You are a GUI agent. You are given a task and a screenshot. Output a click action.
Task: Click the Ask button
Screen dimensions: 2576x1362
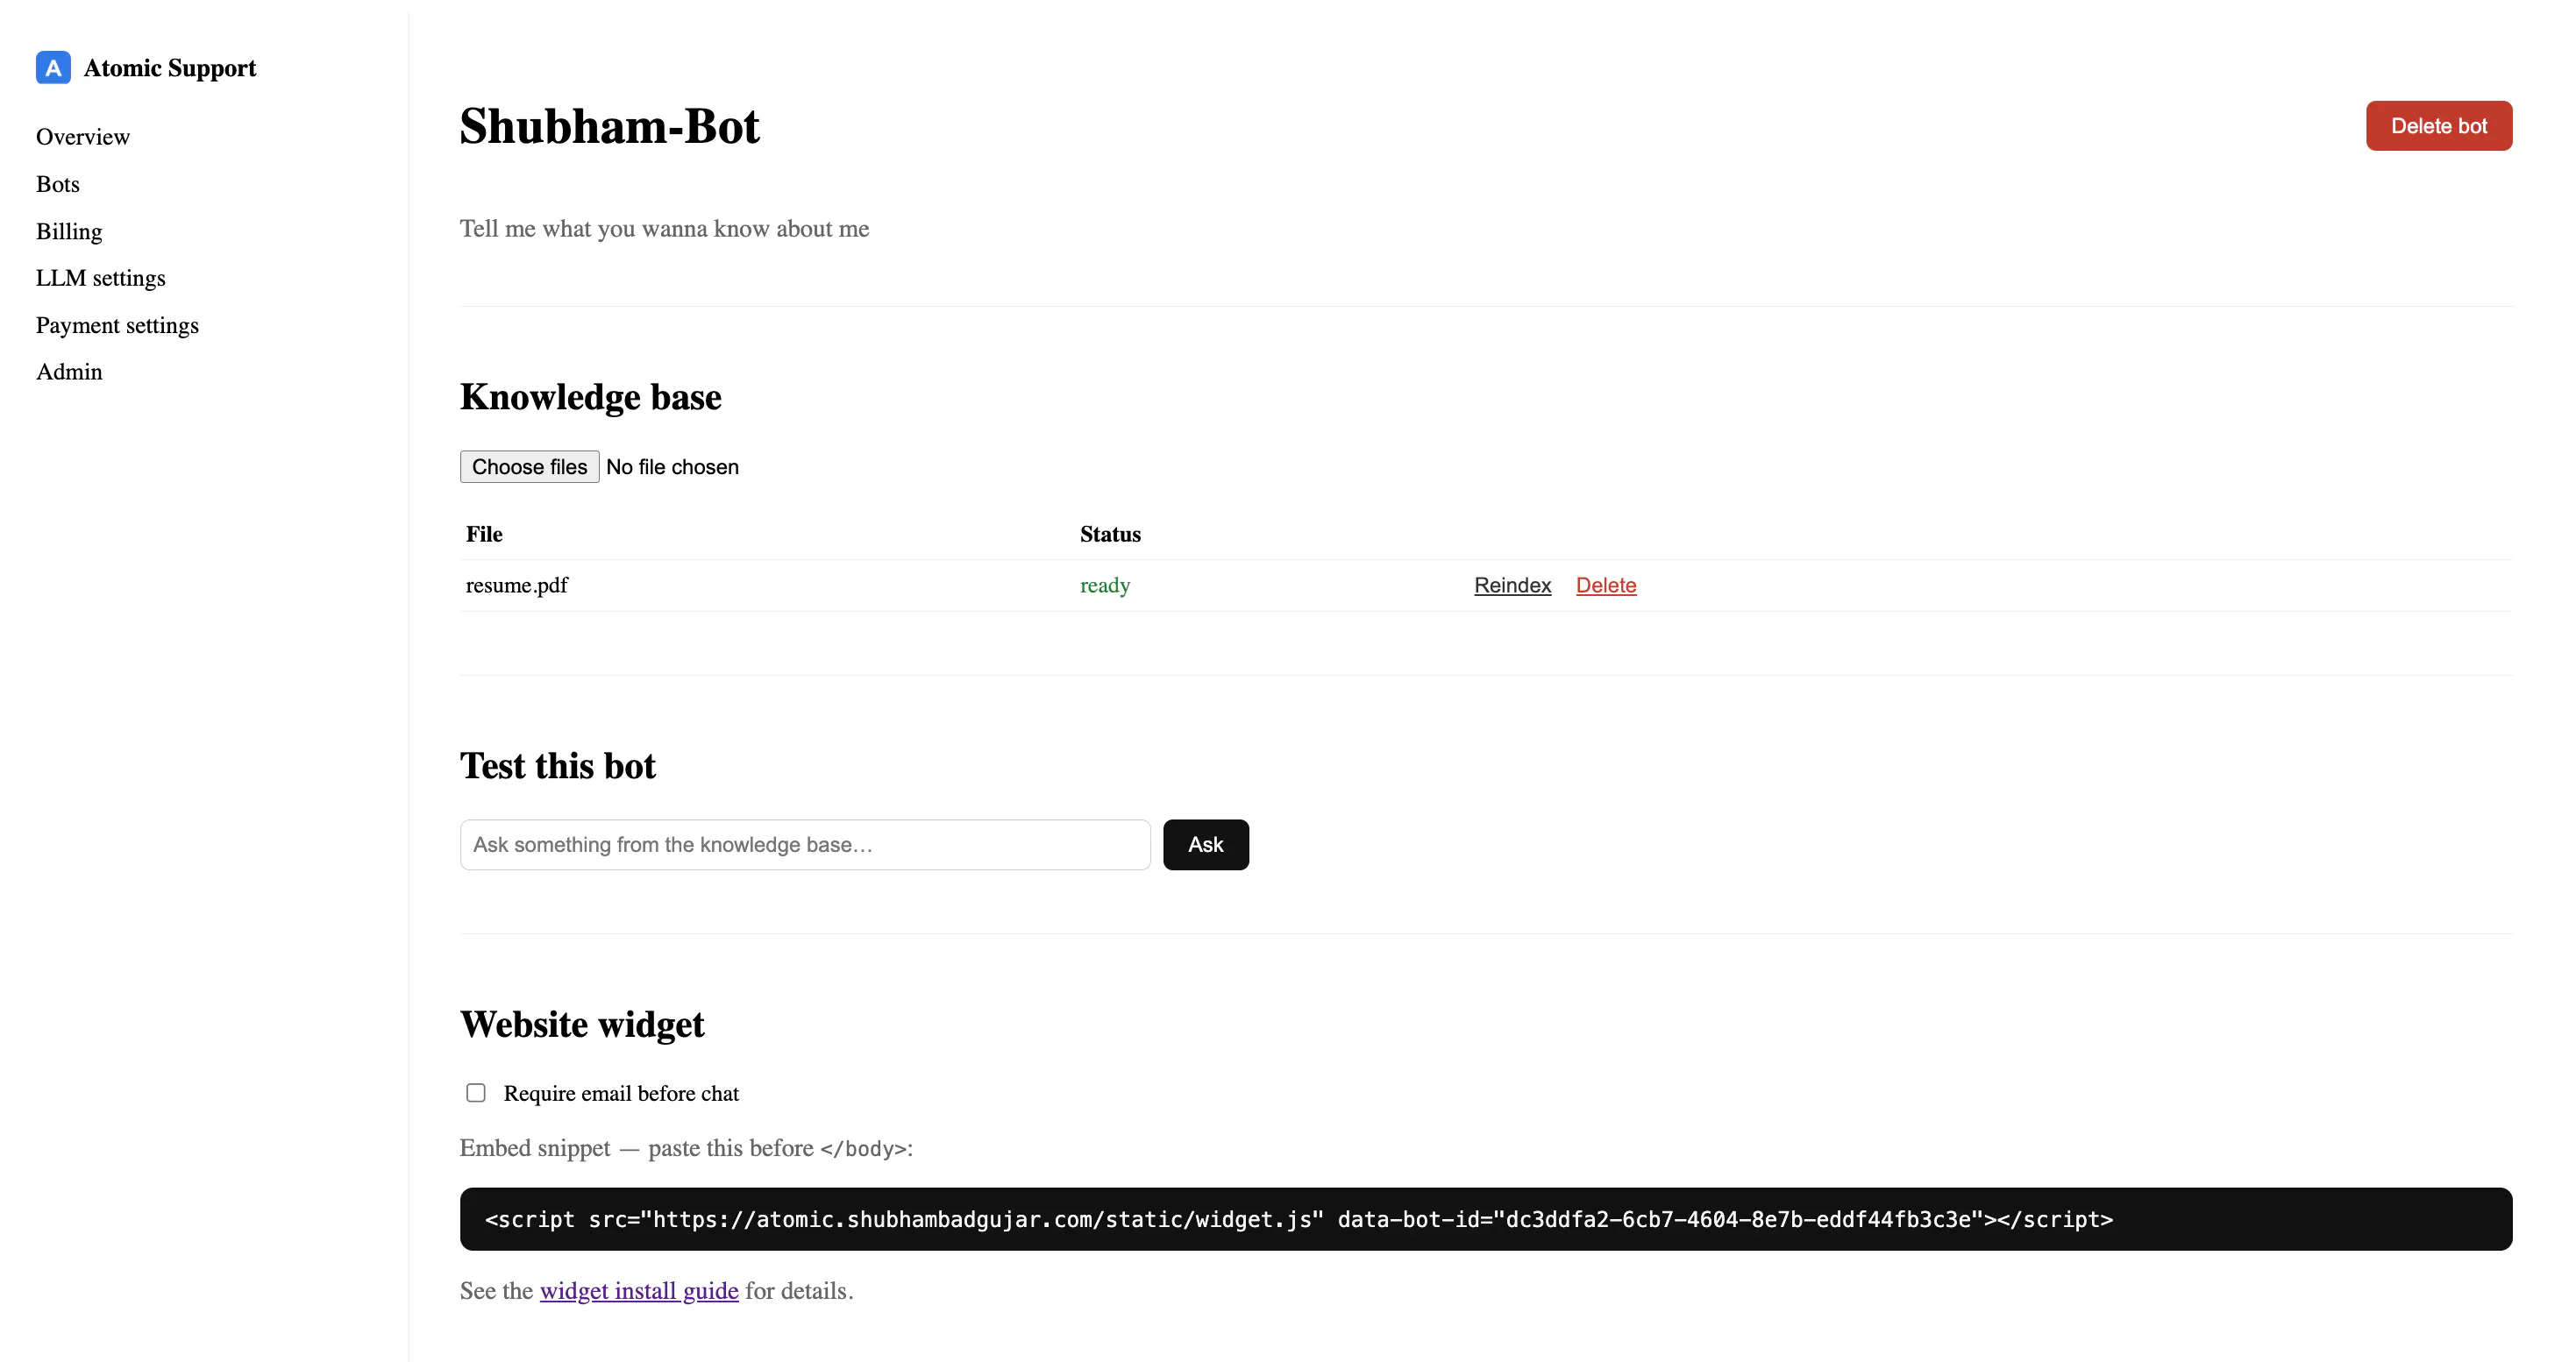[1205, 844]
